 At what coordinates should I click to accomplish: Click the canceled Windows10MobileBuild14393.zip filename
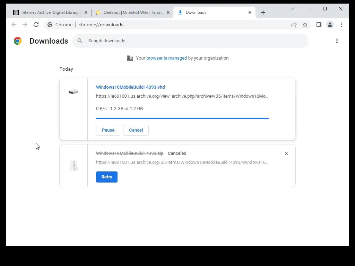[130, 153]
